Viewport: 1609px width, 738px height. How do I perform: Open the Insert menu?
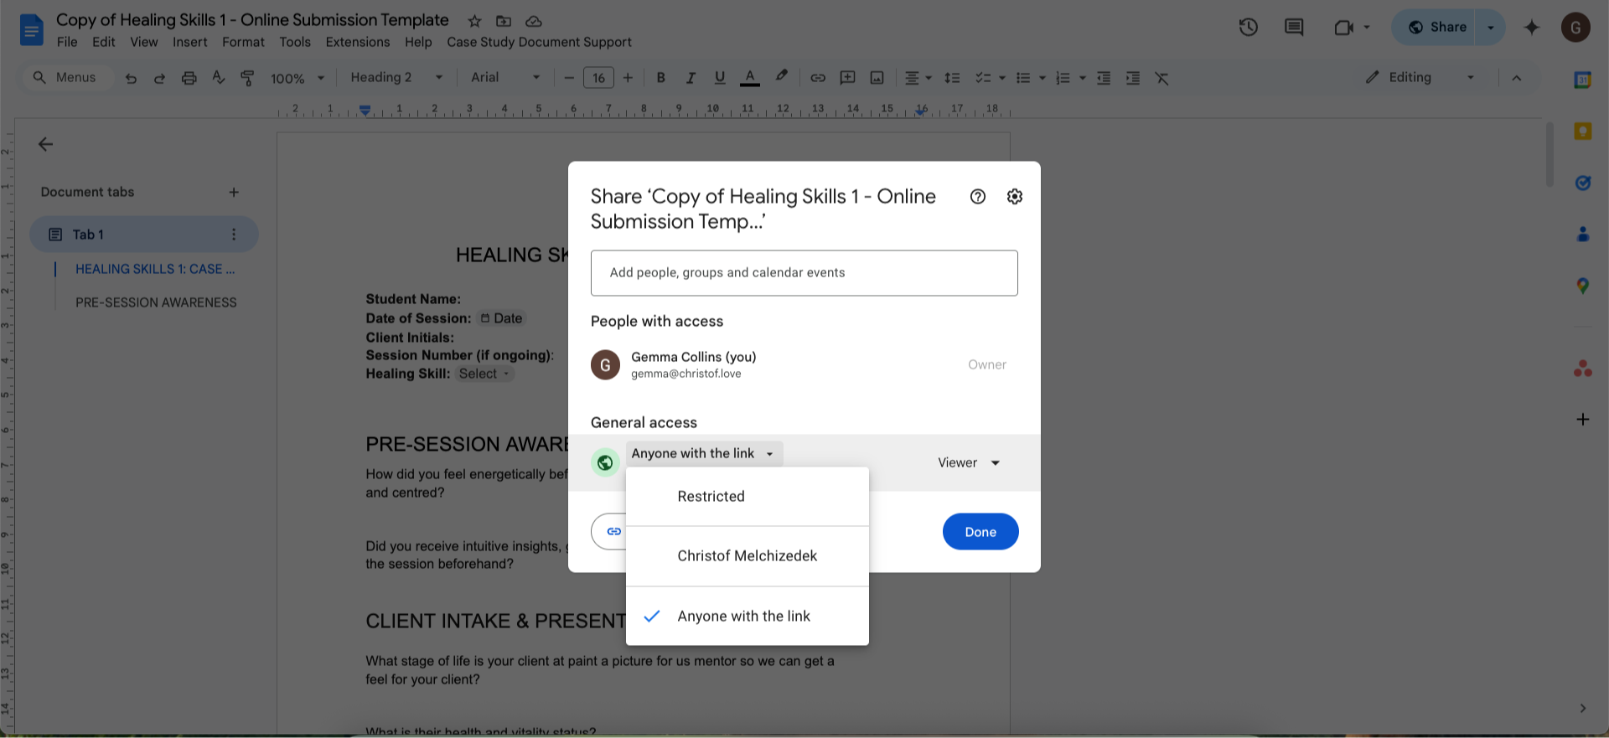click(190, 43)
